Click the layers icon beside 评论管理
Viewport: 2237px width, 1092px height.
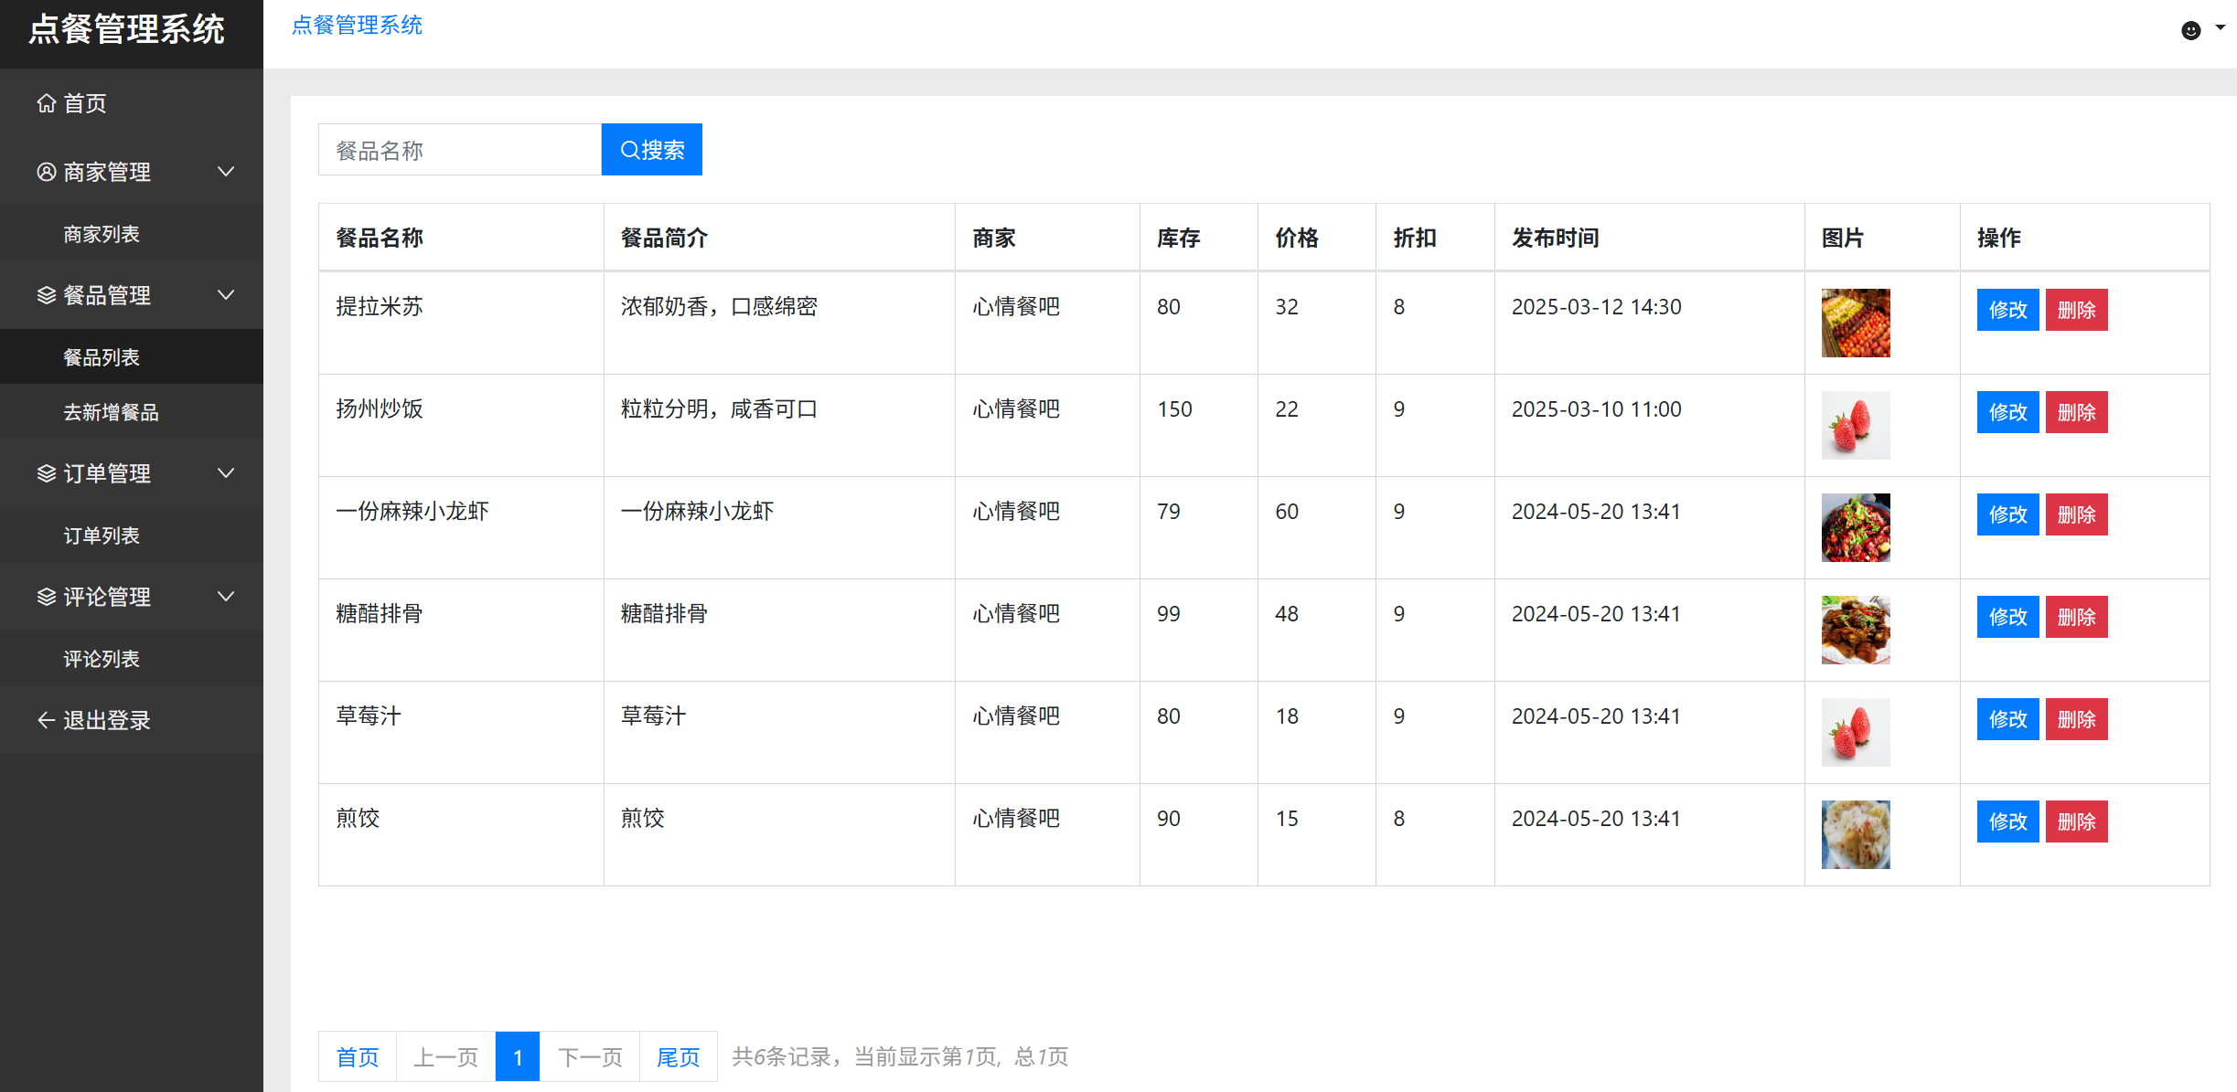click(x=47, y=597)
